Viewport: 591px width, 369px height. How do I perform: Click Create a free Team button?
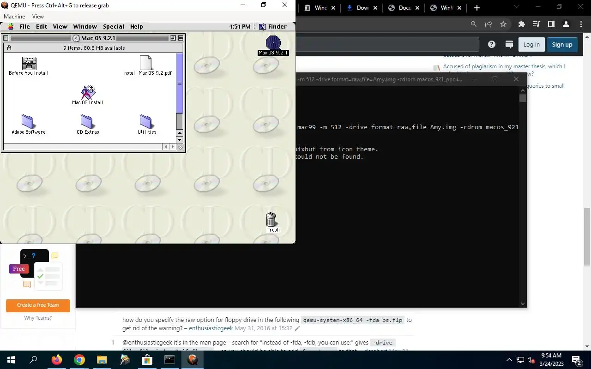coord(38,305)
